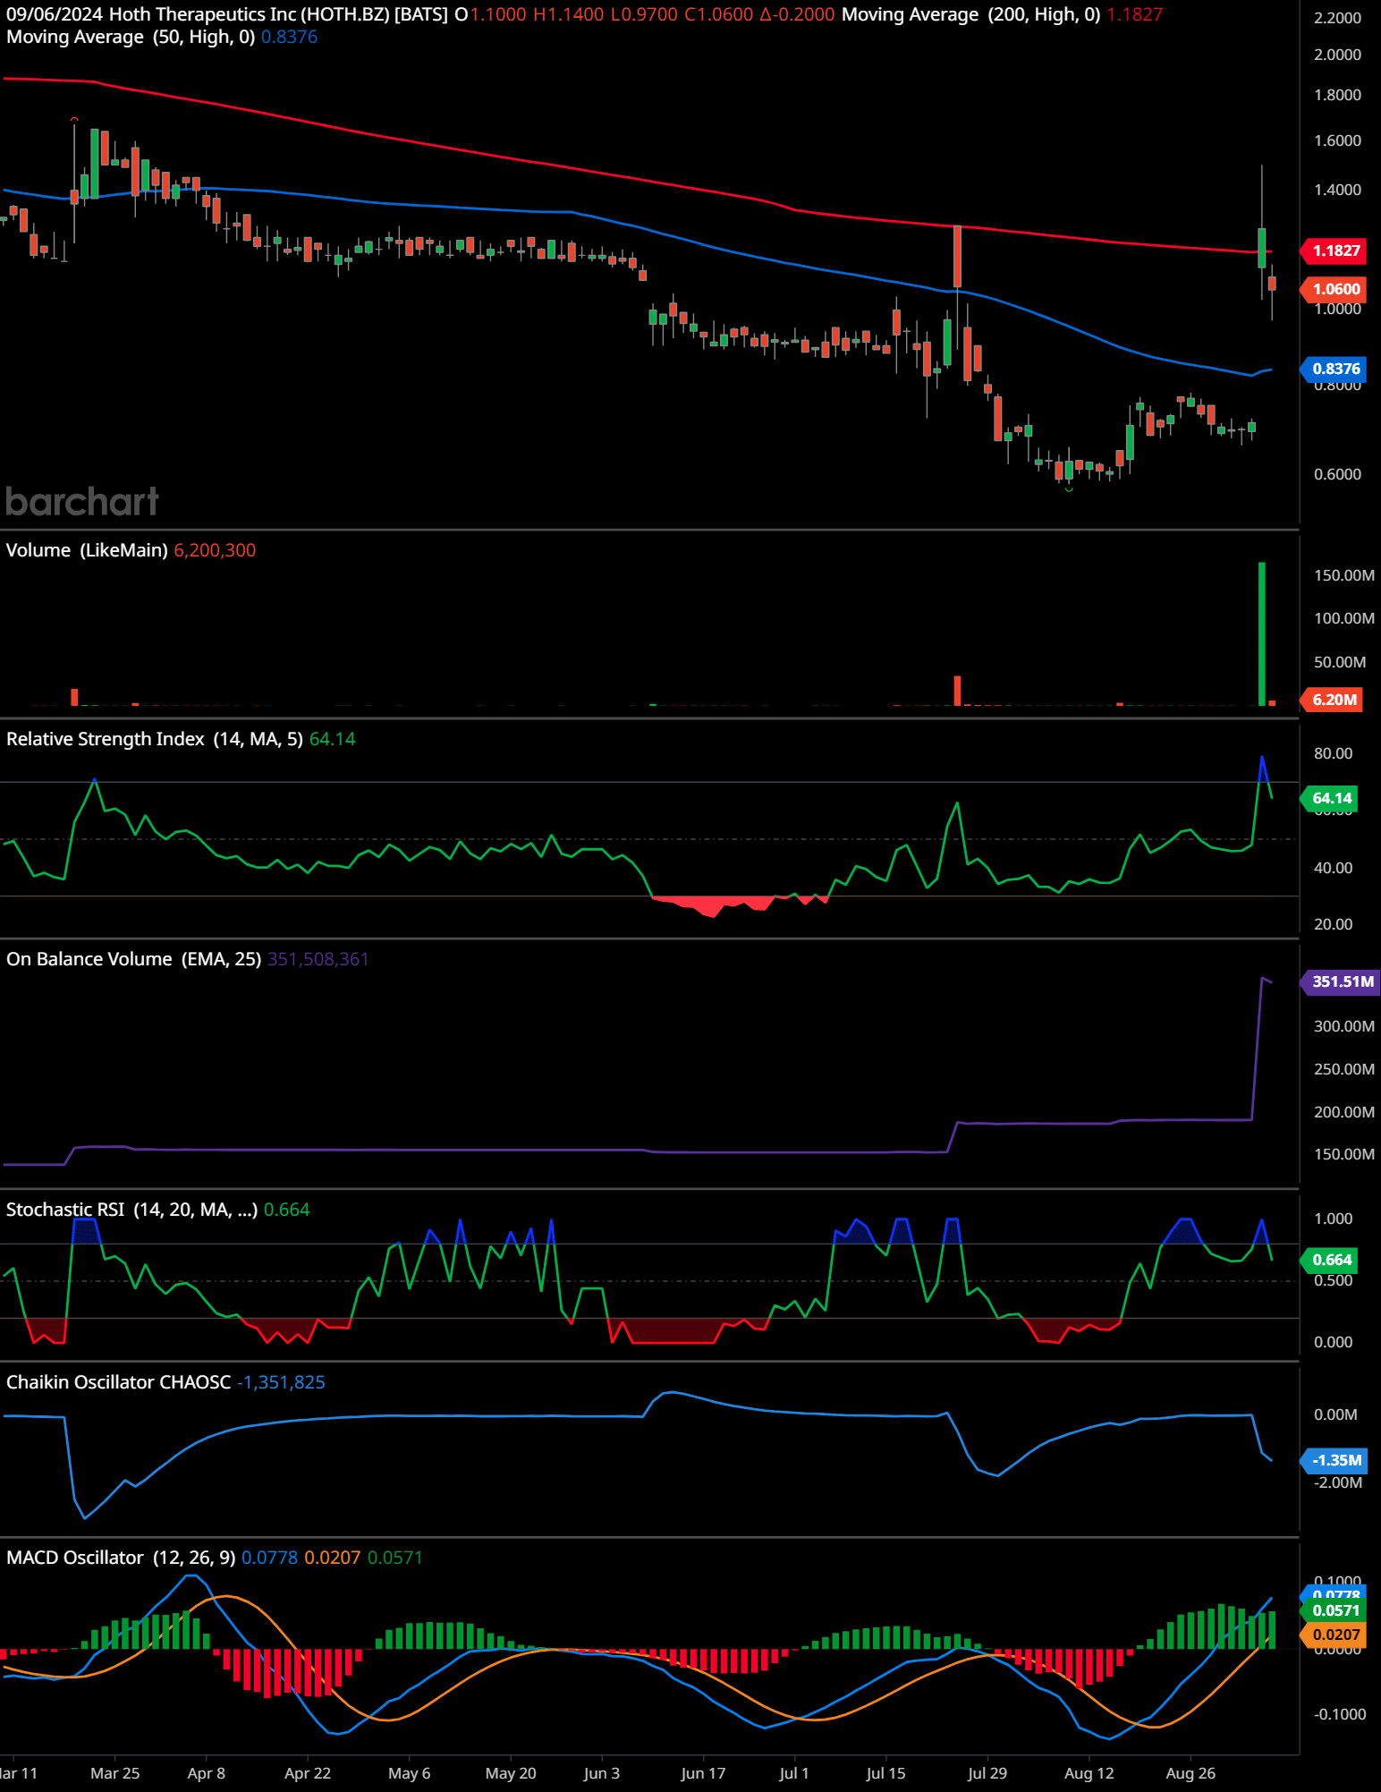Viewport: 1381px width, 1792px height.
Task: Click the 09/06/2024 date in header
Action: point(55,14)
